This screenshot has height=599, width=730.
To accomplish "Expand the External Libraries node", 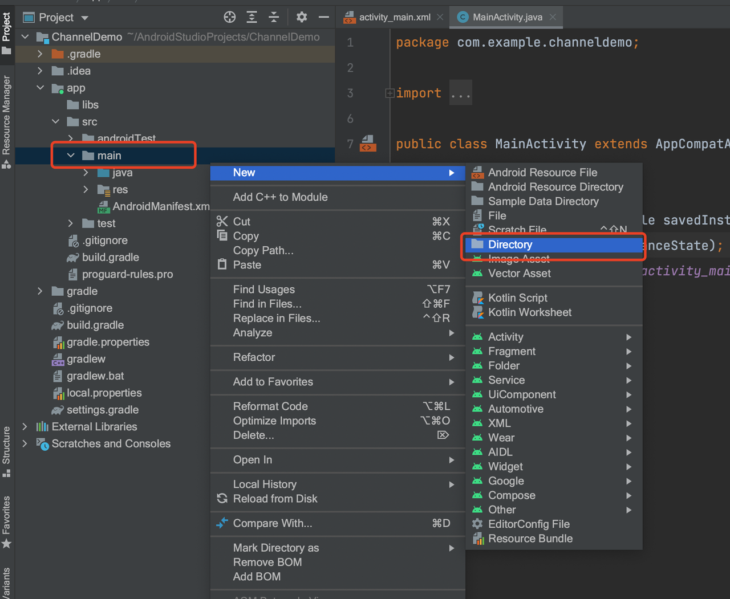I will 25,426.
